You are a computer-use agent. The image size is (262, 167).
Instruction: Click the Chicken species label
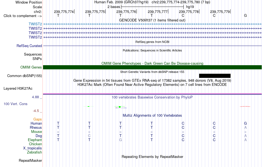(35, 144)
